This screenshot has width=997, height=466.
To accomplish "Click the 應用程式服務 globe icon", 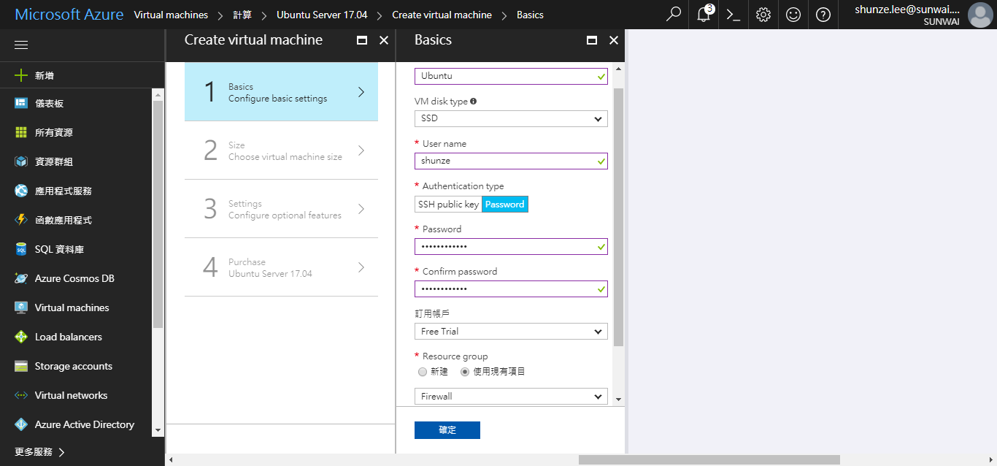I will pos(21,191).
